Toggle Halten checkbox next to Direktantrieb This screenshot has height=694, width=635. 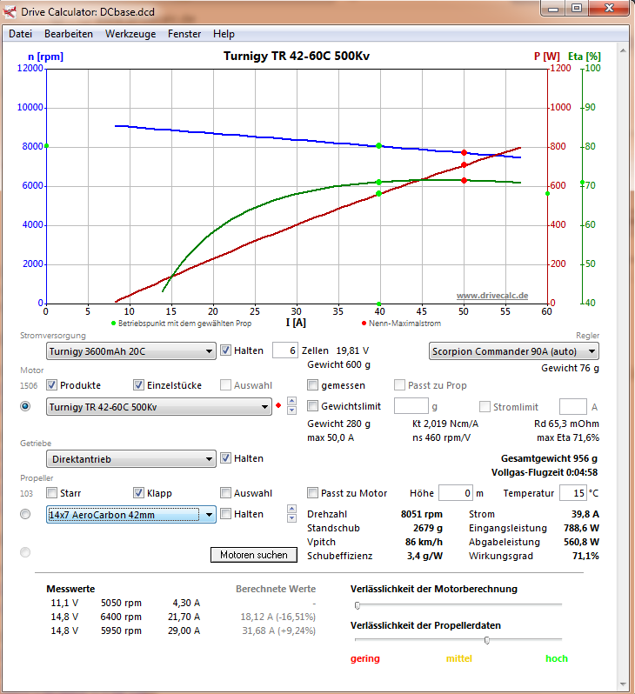coord(226,458)
